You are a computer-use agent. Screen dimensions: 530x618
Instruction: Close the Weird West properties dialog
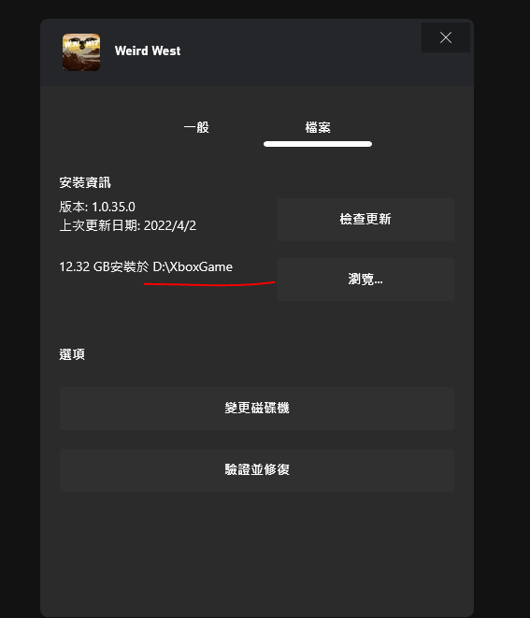[x=446, y=37]
